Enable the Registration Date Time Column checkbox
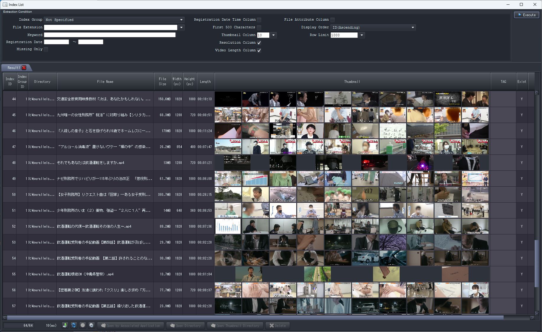 pyautogui.click(x=259, y=20)
